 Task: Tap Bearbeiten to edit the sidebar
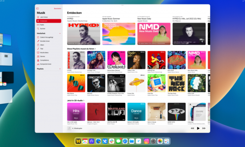pos(57,9)
